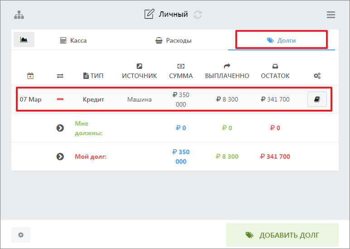The width and height of the screenshot is (350, 249).
Task: Switch to the Касса tab
Action: click(73, 40)
